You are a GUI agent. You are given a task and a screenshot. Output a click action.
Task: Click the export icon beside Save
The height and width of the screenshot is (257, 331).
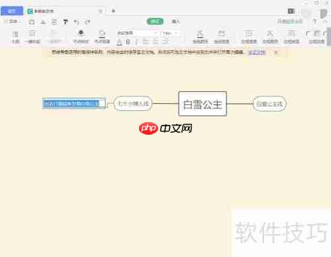tap(44, 22)
